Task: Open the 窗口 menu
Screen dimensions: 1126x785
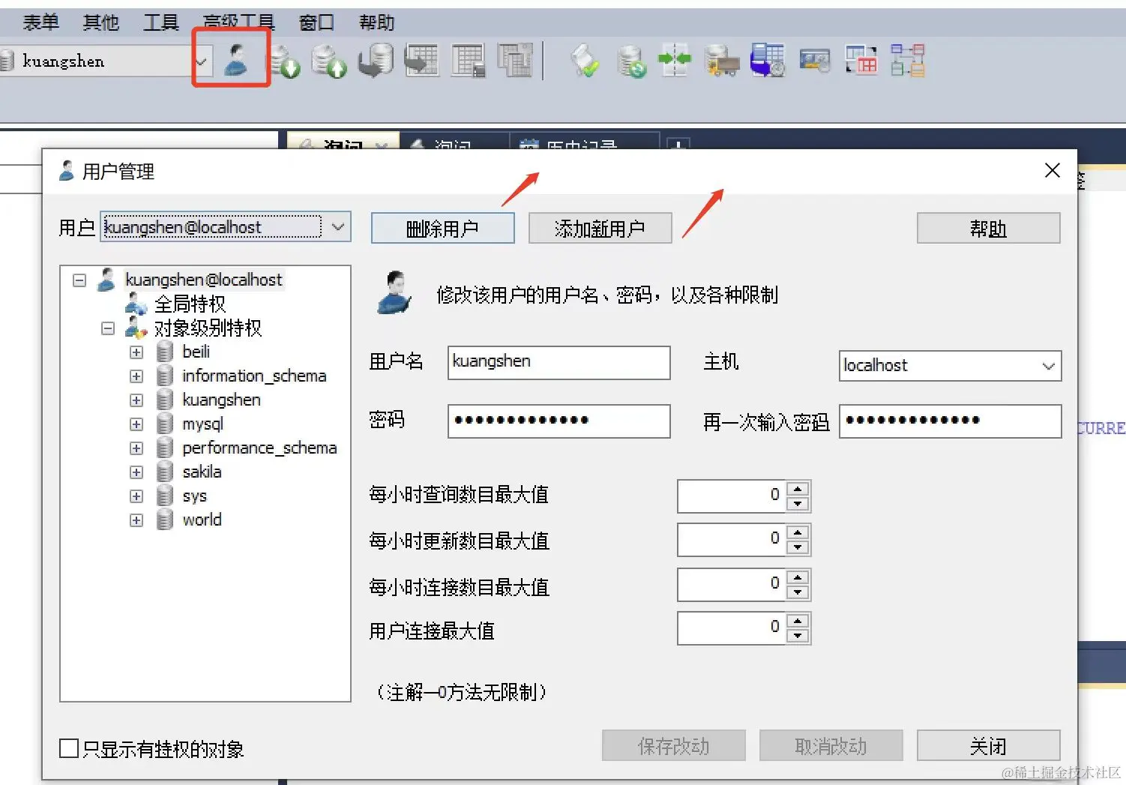Action: (316, 22)
